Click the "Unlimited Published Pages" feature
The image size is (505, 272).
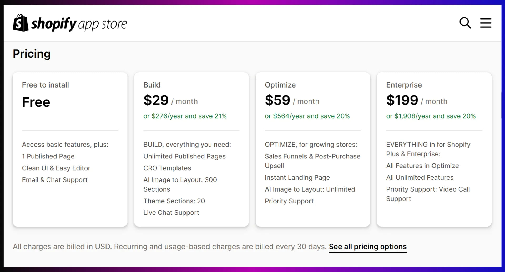coord(185,156)
